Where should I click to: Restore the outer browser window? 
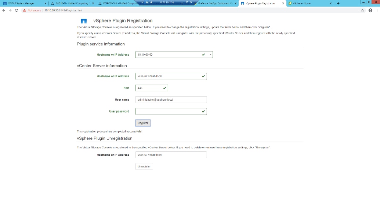pos(369,2)
